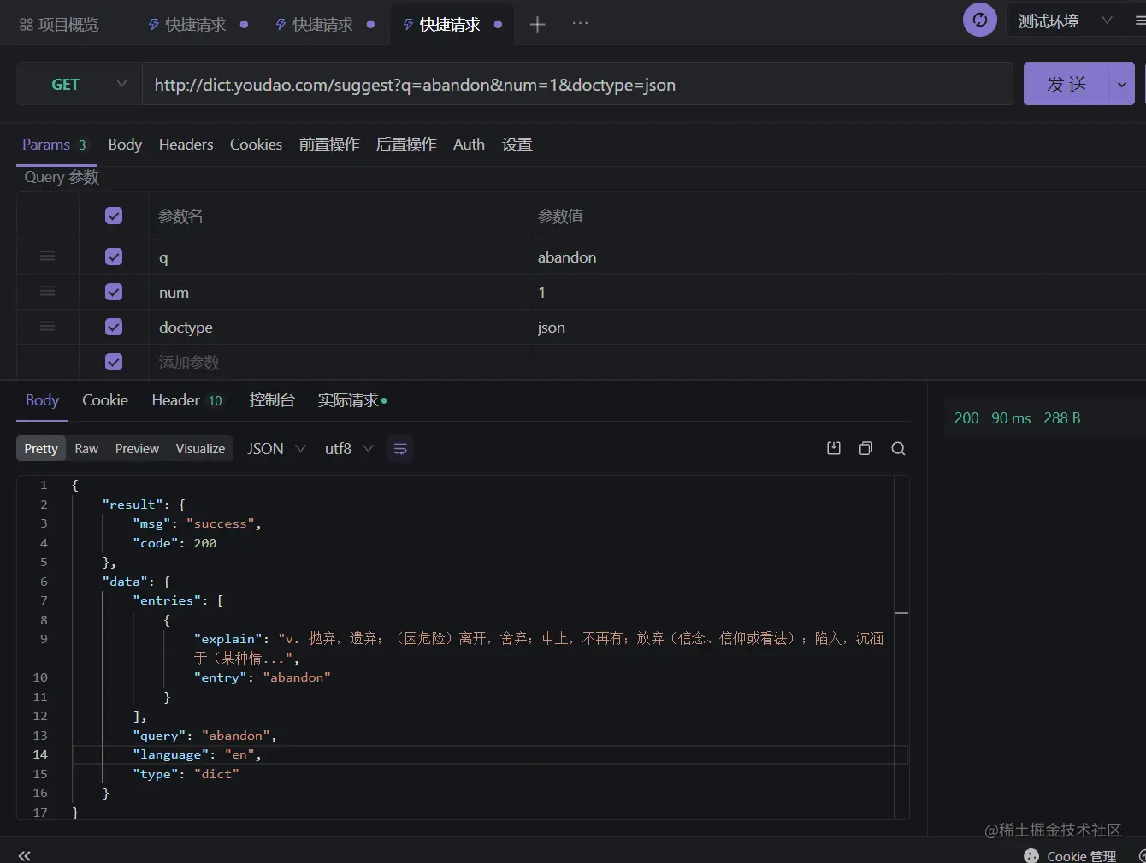Disable the doctype parameter
Image resolution: width=1146 pixels, height=863 pixels.
click(113, 327)
